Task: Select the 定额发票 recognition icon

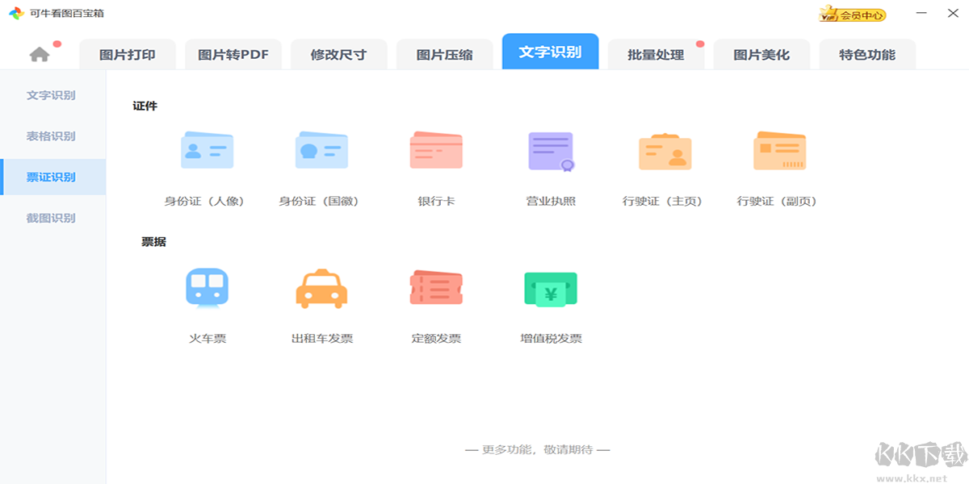Action: (437, 287)
